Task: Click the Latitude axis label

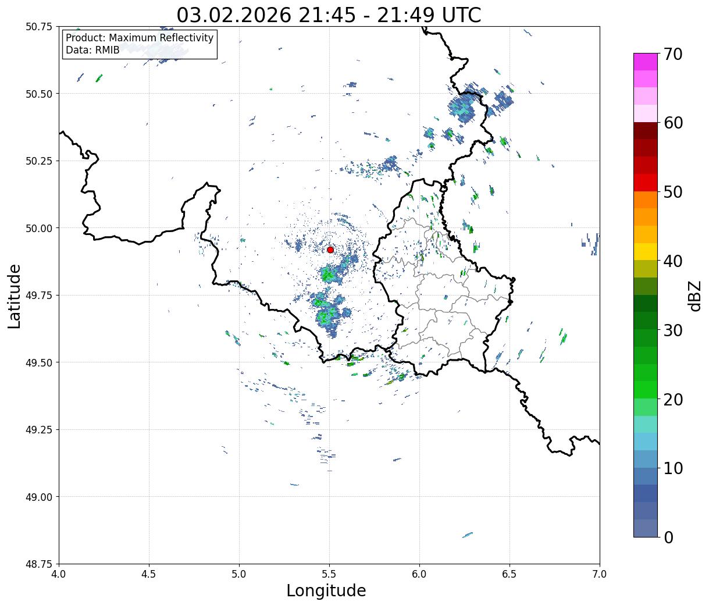Action: coord(15,296)
